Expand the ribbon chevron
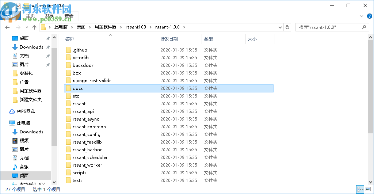The image size is (374, 194). pyautogui.click(x=362, y=16)
